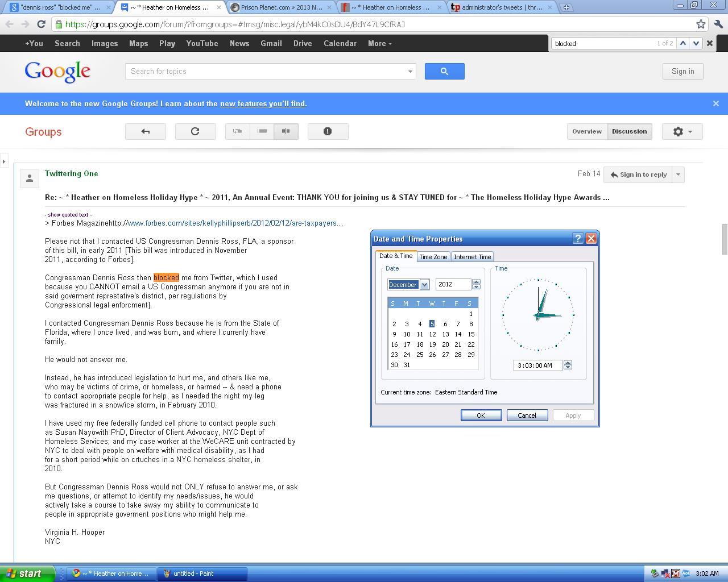This screenshot has height=582, width=728.
Task: Click the Sign in button
Action: [682, 71]
